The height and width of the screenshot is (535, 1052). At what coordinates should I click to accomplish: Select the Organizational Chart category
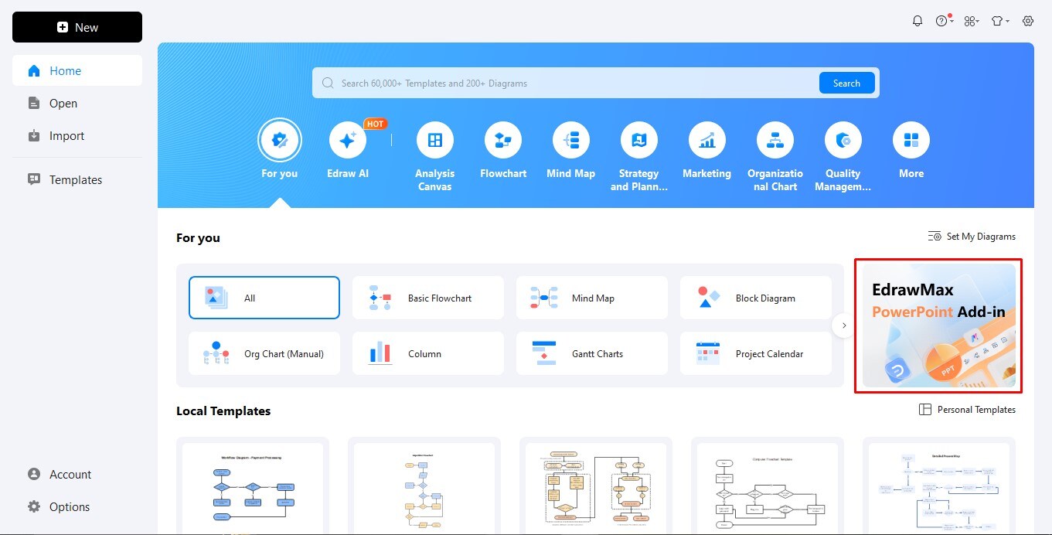pos(775,140)
